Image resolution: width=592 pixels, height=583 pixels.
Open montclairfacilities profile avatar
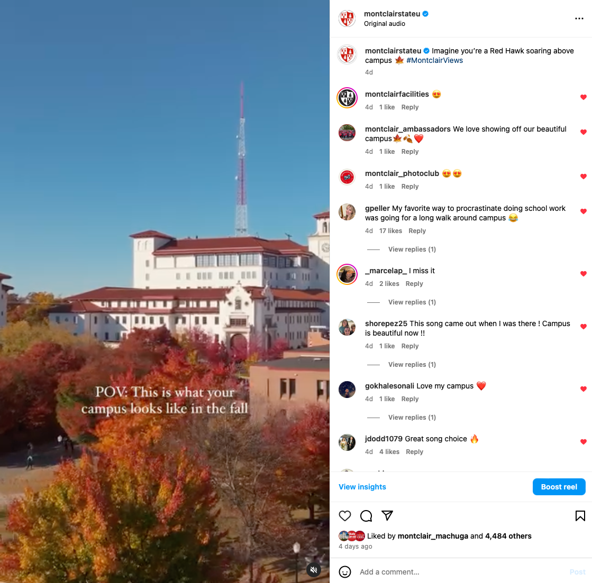(x=347, y=98)
